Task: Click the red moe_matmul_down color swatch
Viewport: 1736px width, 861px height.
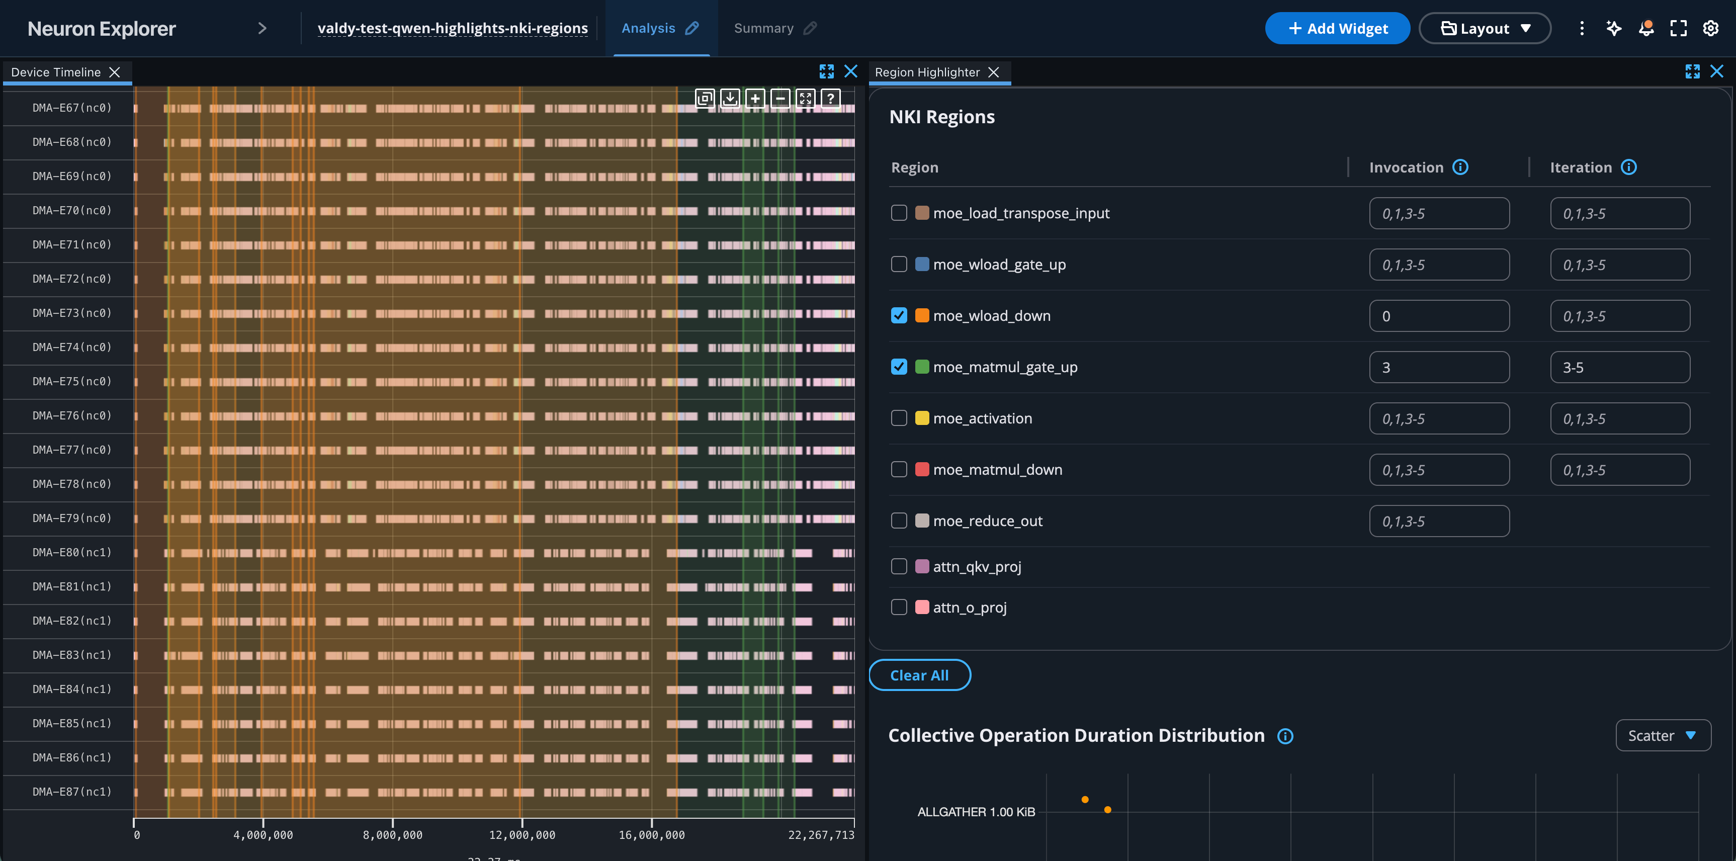Action: click(922, 469)
